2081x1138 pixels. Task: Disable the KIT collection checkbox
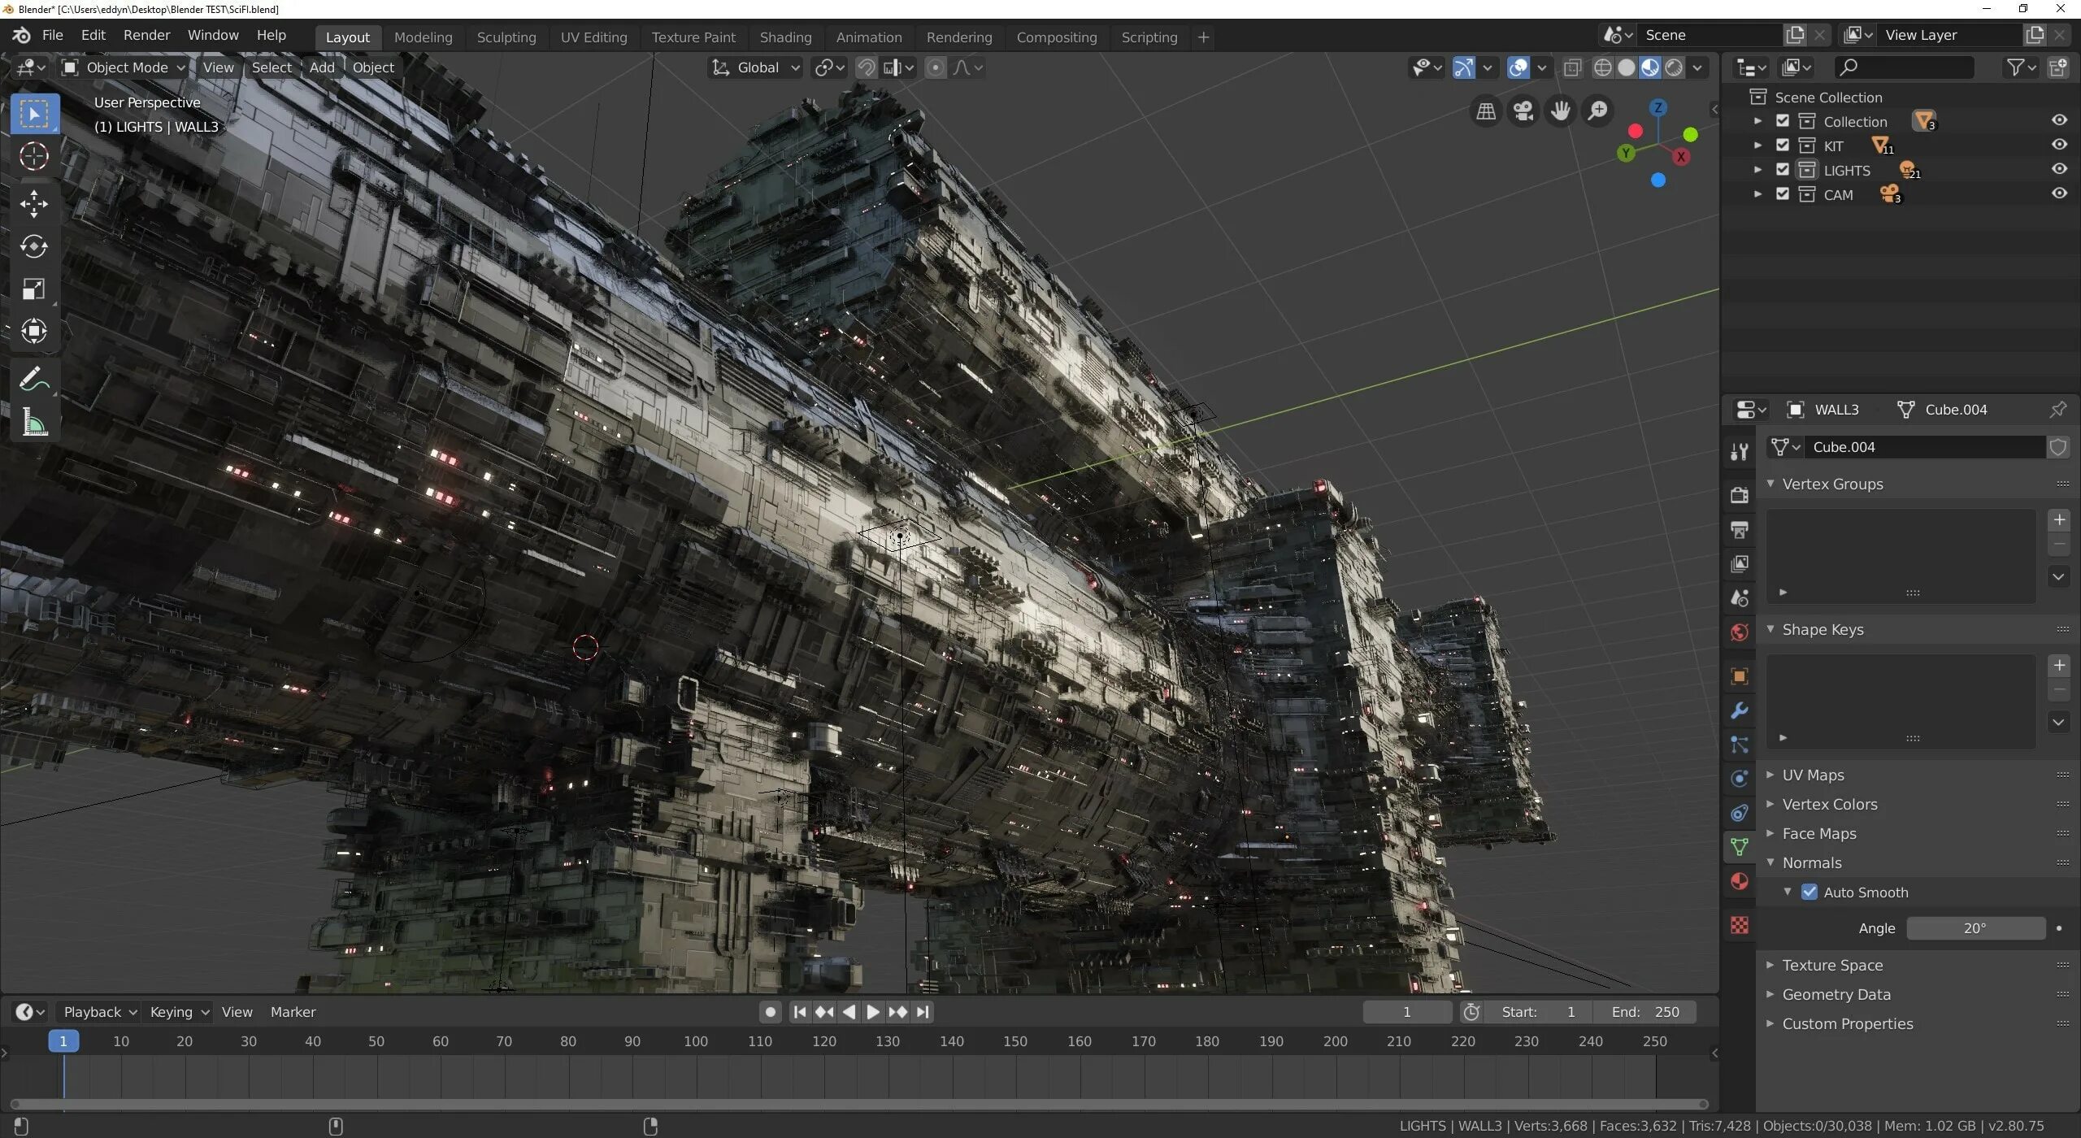pos(1783,145)
